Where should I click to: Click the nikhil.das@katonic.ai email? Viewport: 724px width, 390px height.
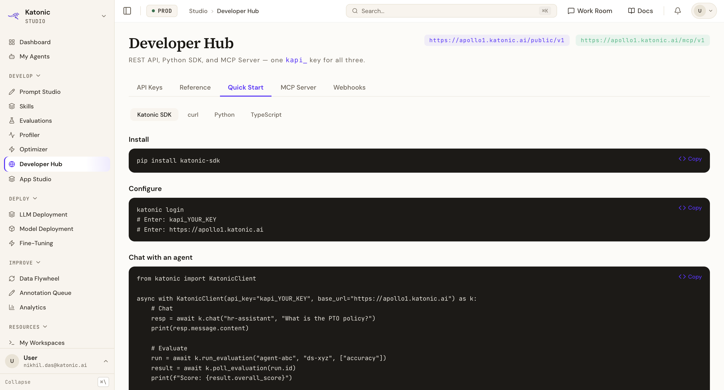(55, 365)
